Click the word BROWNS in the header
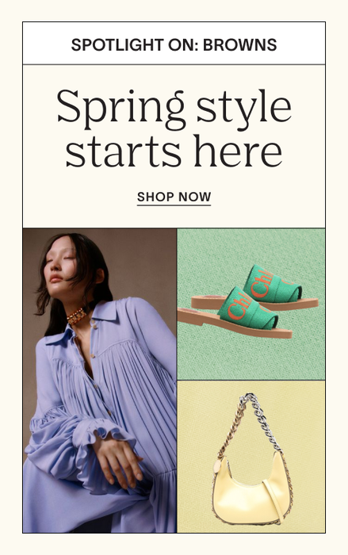The height and width of the screenshot is (555, 348). pos(240,44)
